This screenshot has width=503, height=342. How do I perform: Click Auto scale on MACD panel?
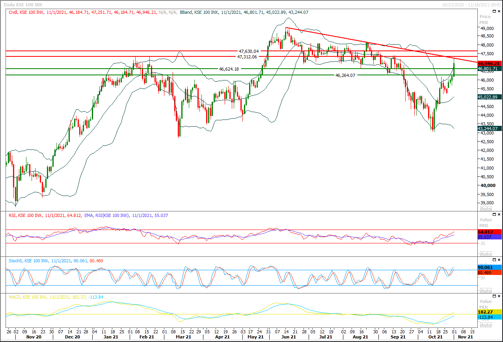(486, 325)
